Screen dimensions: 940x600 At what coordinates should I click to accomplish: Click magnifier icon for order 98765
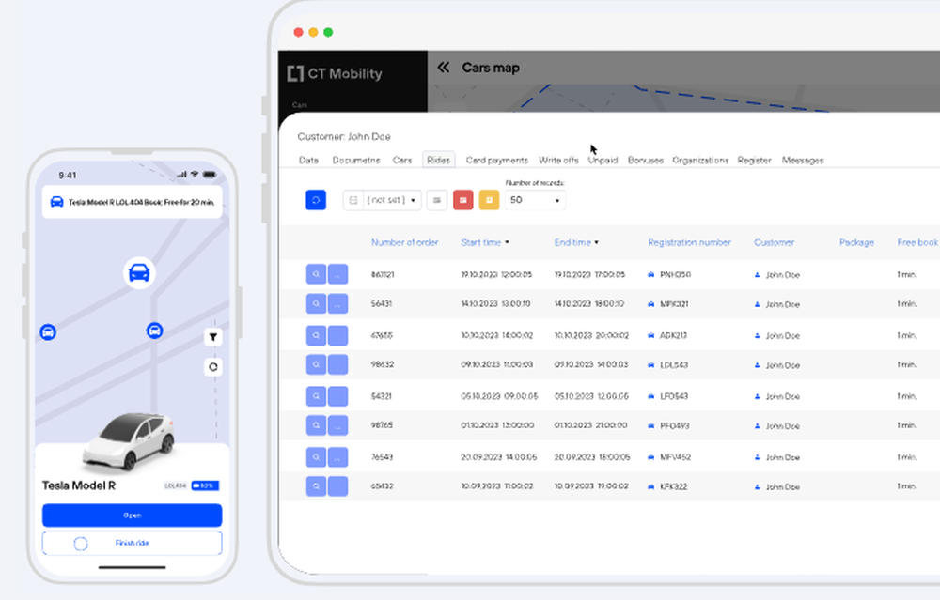point(316,425)
